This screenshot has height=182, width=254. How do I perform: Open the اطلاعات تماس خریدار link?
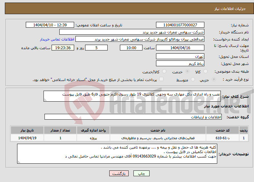point(57,39)
